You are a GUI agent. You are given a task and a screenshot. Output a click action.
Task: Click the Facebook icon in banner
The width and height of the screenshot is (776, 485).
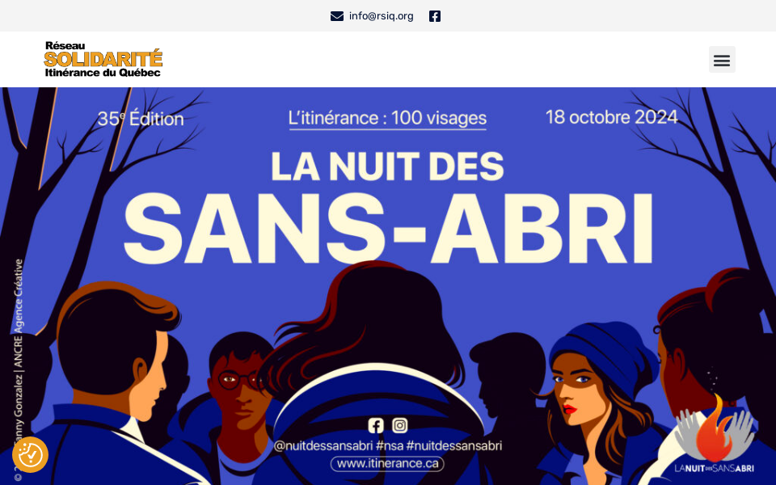pyautogui.click(x=376, y=425)
